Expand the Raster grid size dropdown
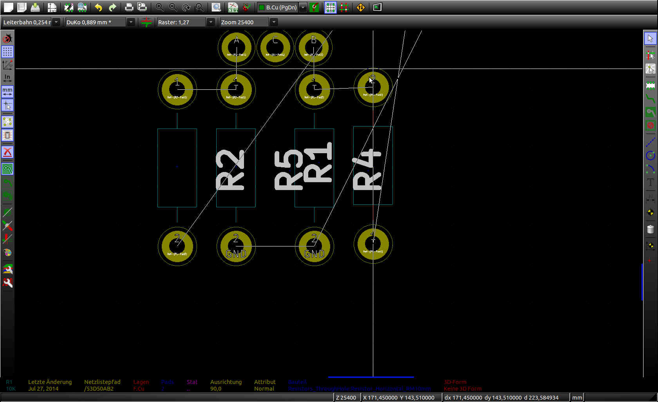The width and height of the screenshot is (658, 402). (211, 22)
